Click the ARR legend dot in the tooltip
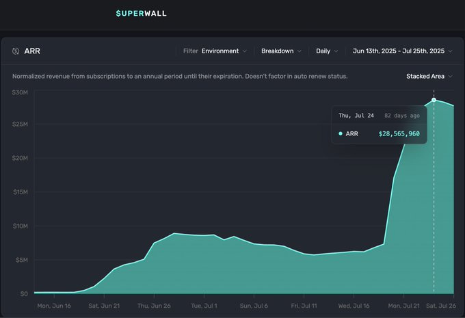The image size is (465, 318). [x=341, y=134]
